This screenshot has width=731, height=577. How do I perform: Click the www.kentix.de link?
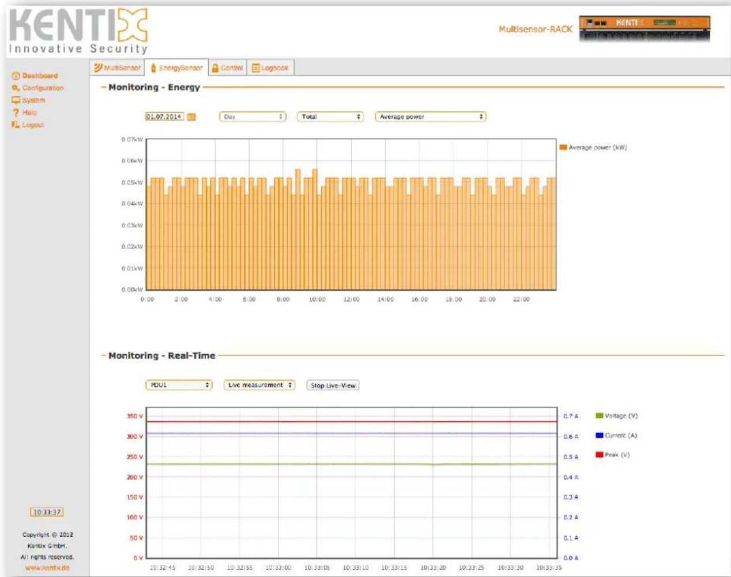click(x=47, y=568)
